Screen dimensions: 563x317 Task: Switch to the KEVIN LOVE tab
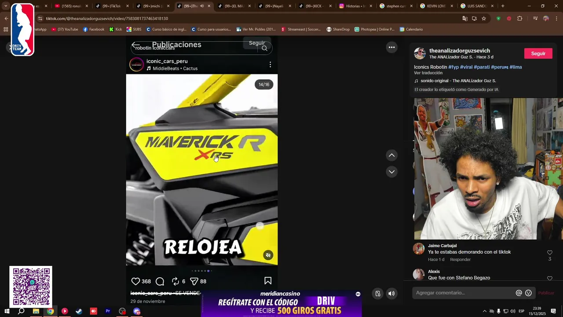pyautogui.click(x=436, y=6)
